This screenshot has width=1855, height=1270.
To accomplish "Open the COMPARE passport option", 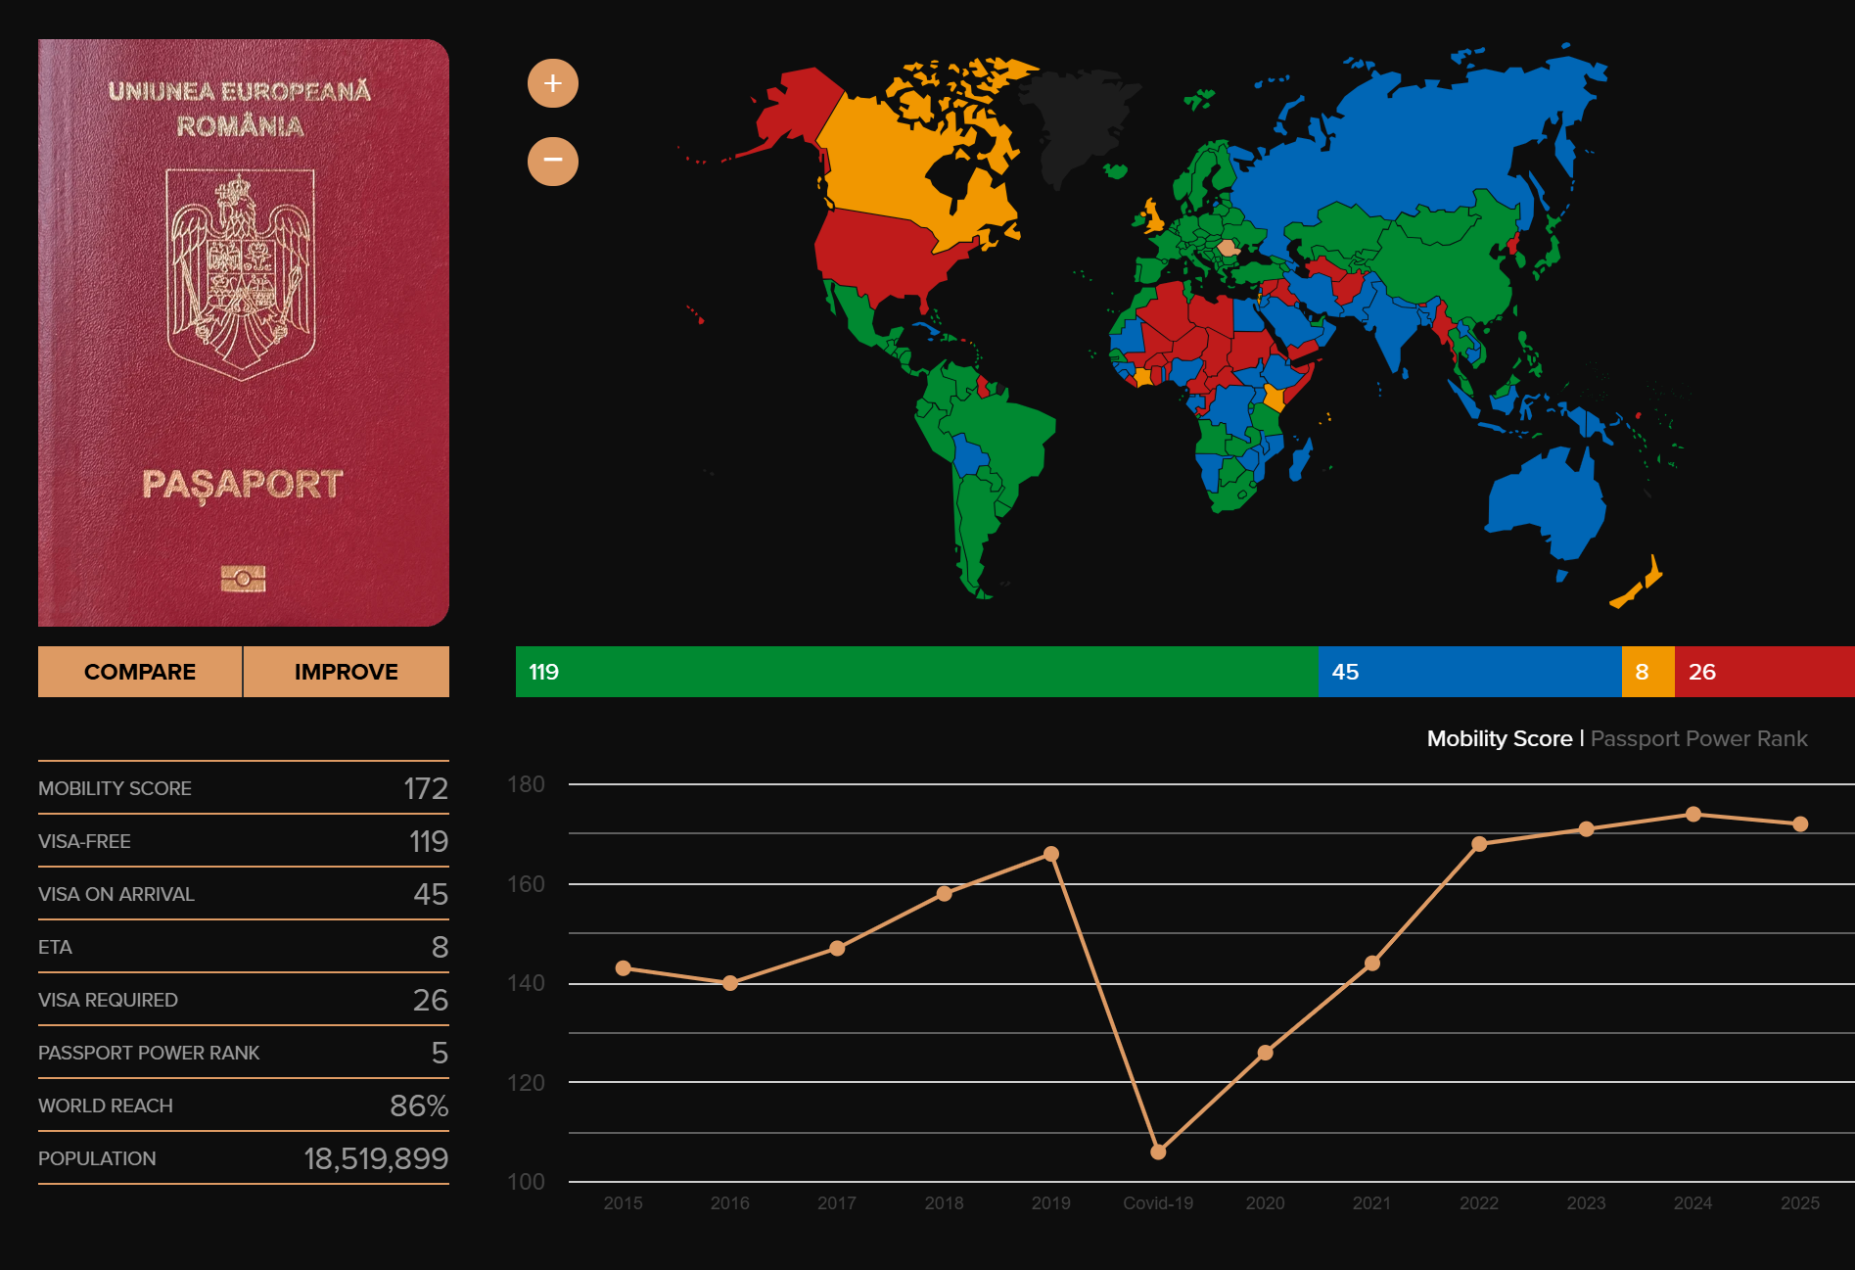I will pos(140,672).
